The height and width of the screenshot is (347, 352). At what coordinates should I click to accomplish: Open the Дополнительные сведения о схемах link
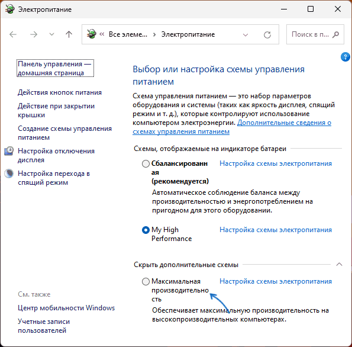click(232, 127)
